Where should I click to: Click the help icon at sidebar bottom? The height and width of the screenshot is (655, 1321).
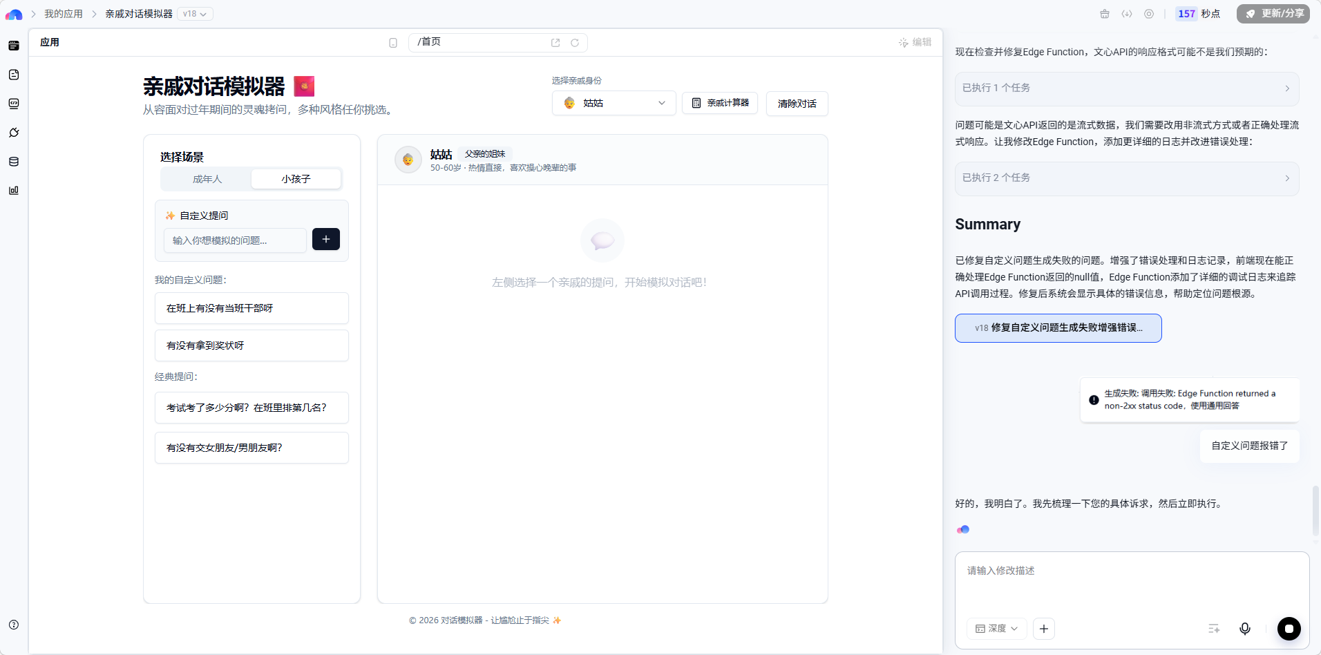[x=14, y=625]
